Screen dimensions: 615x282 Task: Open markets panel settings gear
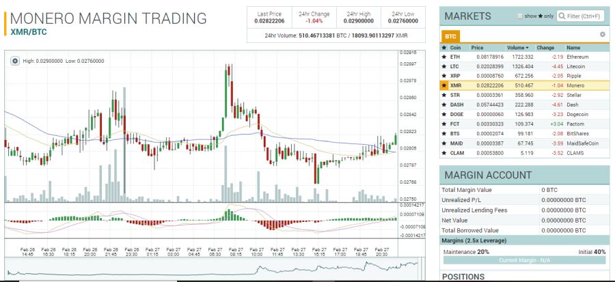603,34
